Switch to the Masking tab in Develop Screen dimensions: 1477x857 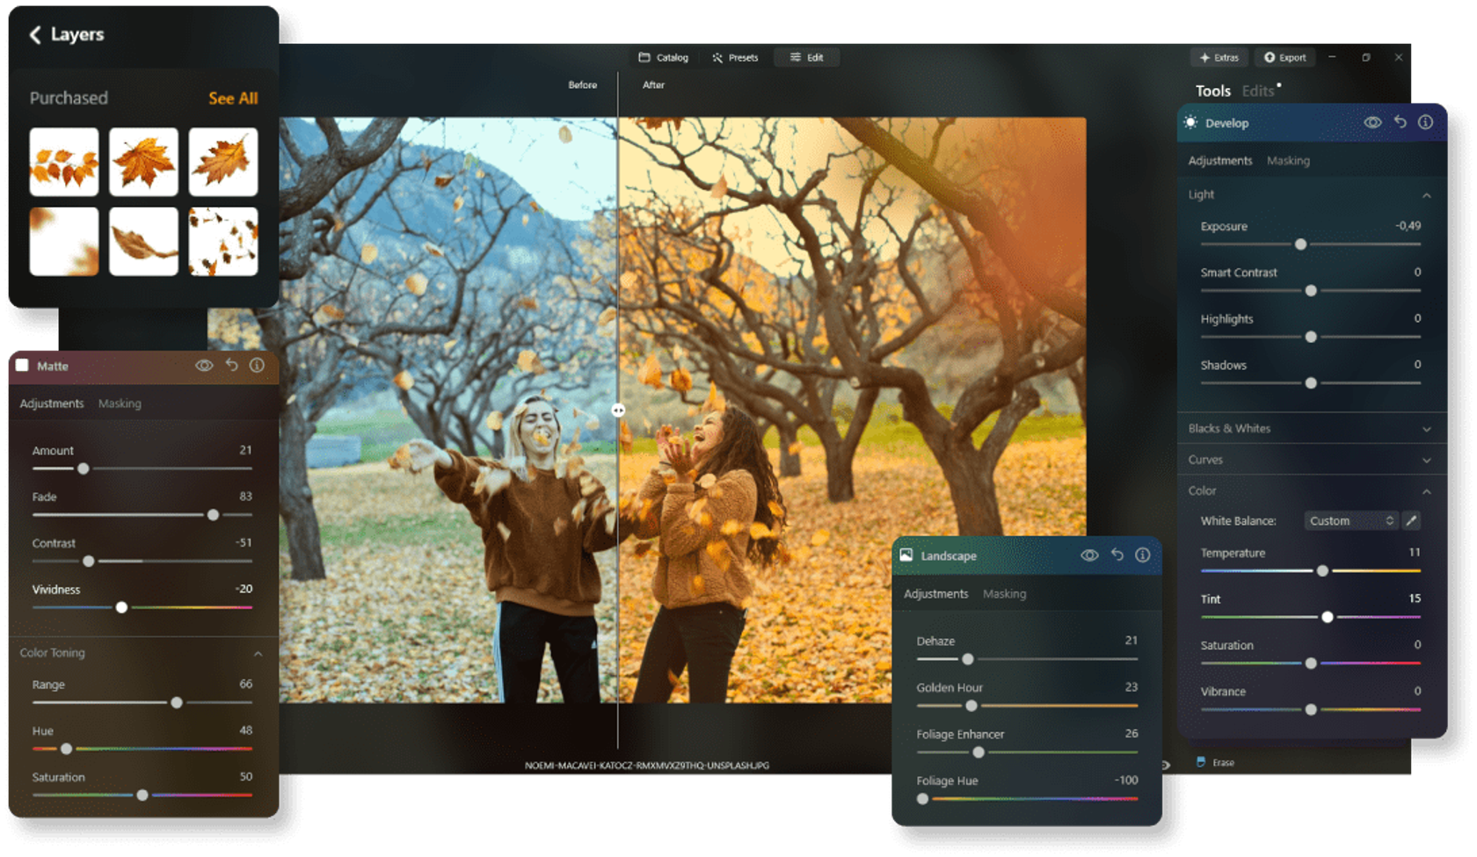1288,160
